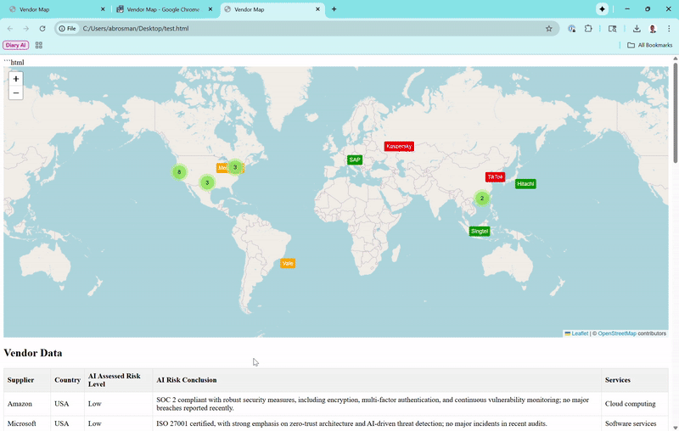
Task: Open a new browser tab
Action: pyautogui.click(x=334, y=9)
